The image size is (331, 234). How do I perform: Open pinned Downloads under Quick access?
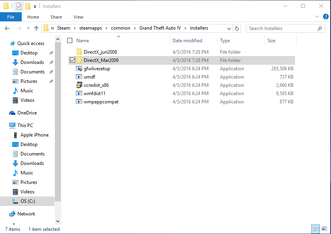click(32, 62)
